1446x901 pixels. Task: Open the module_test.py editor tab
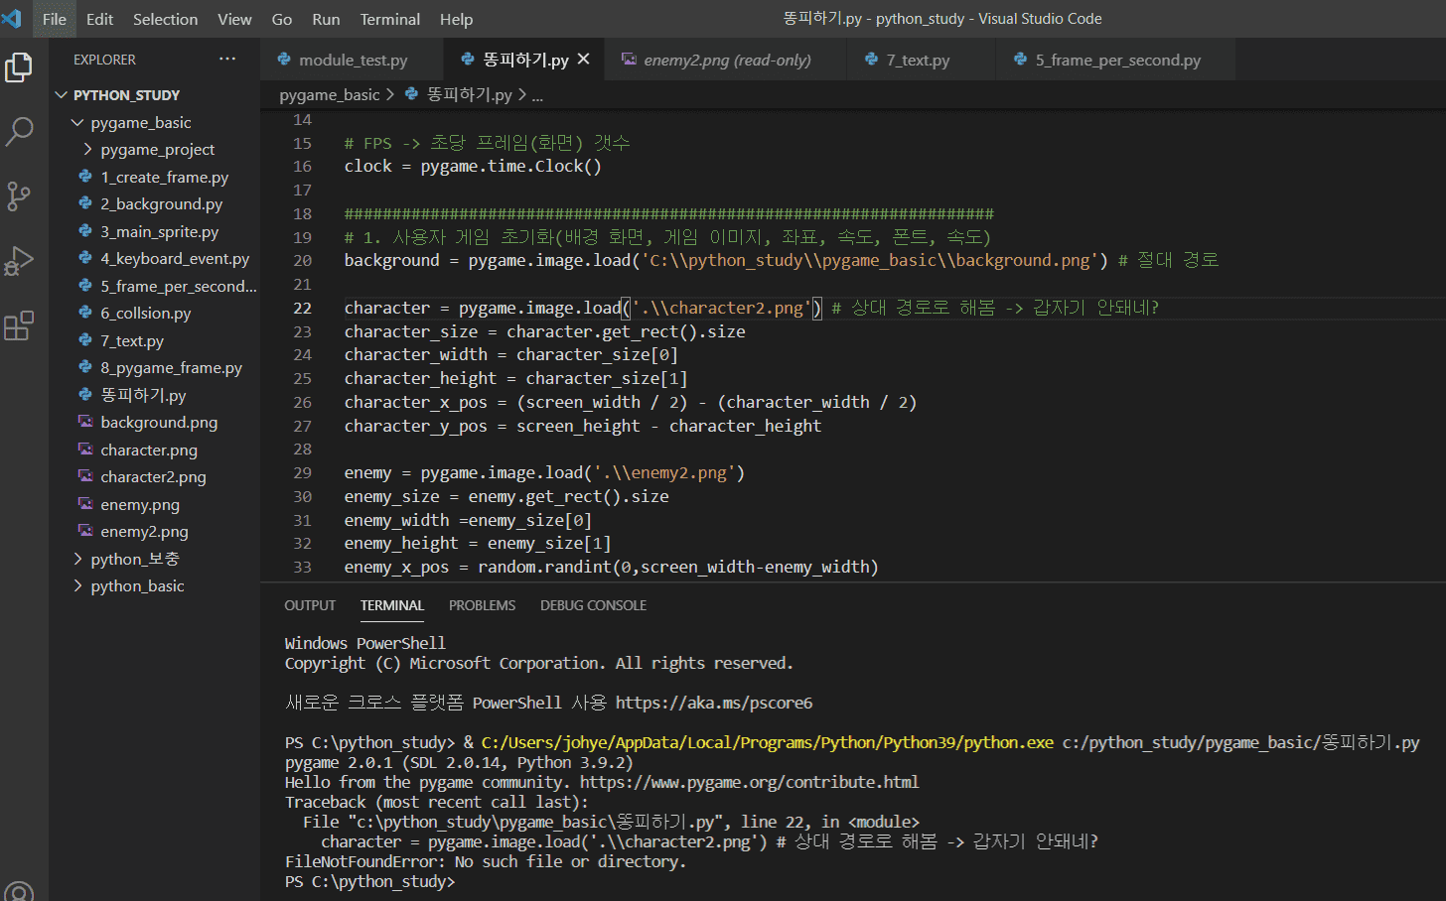point(353,61)
